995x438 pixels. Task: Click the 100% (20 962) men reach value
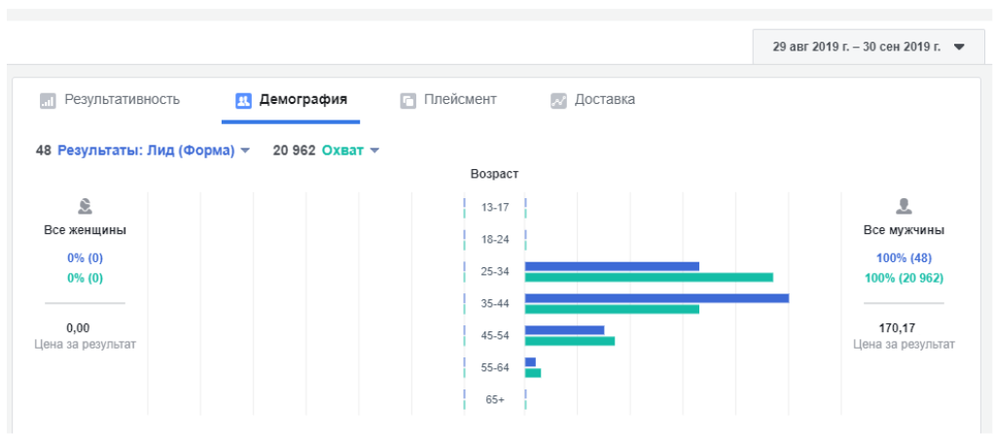click(x=904, y=278)
